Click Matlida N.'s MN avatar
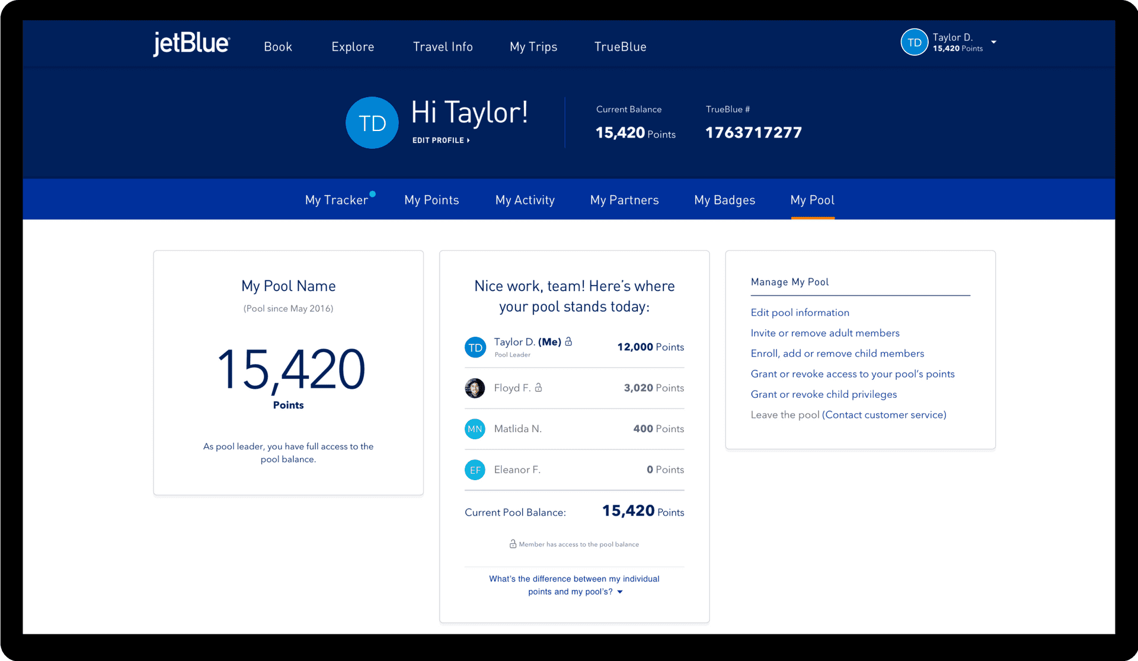 (475, 429)
